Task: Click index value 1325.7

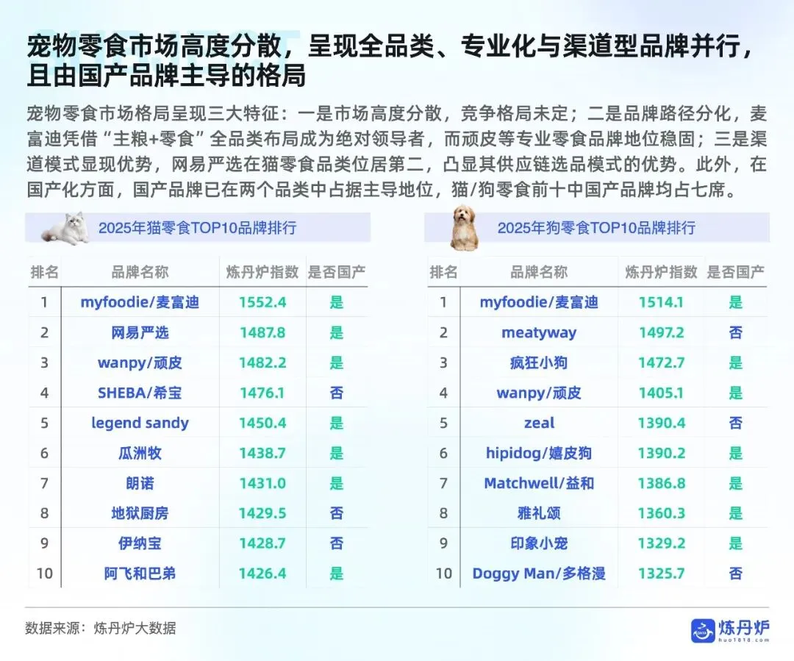Action: coord(661,574)
